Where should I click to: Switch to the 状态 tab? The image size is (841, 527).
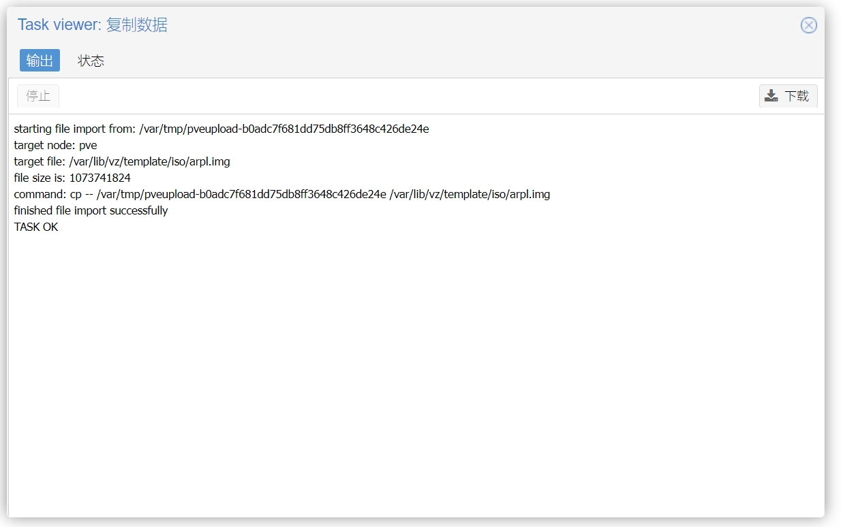tap(91, 61)
